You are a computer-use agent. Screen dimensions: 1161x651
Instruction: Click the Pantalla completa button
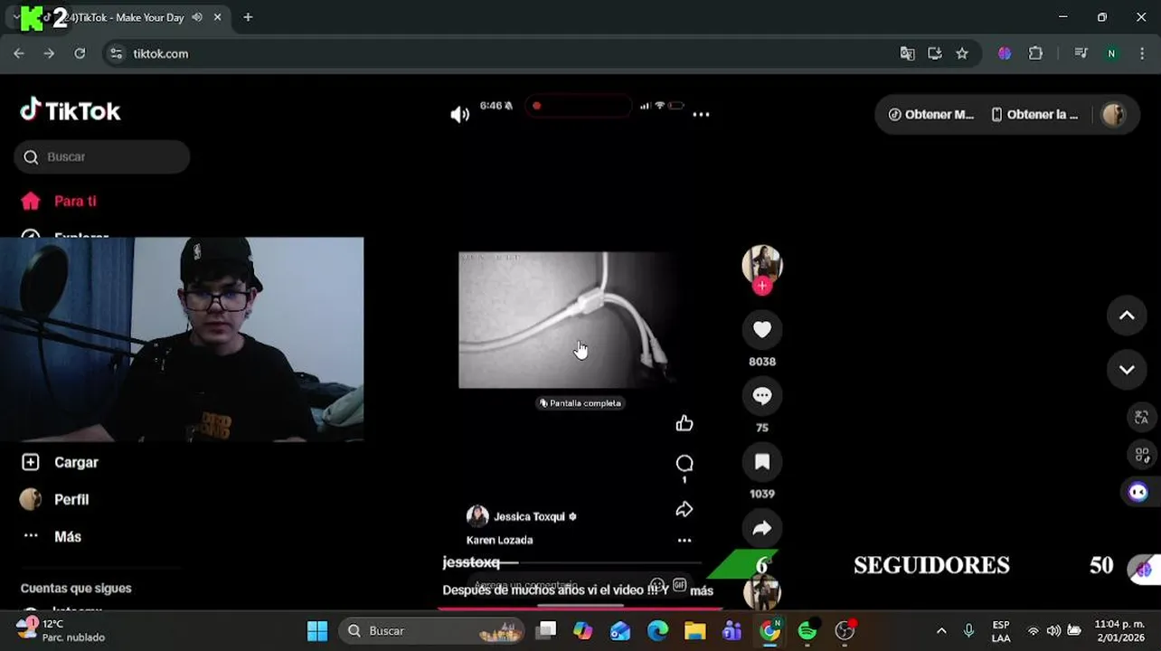pos(580,403)
